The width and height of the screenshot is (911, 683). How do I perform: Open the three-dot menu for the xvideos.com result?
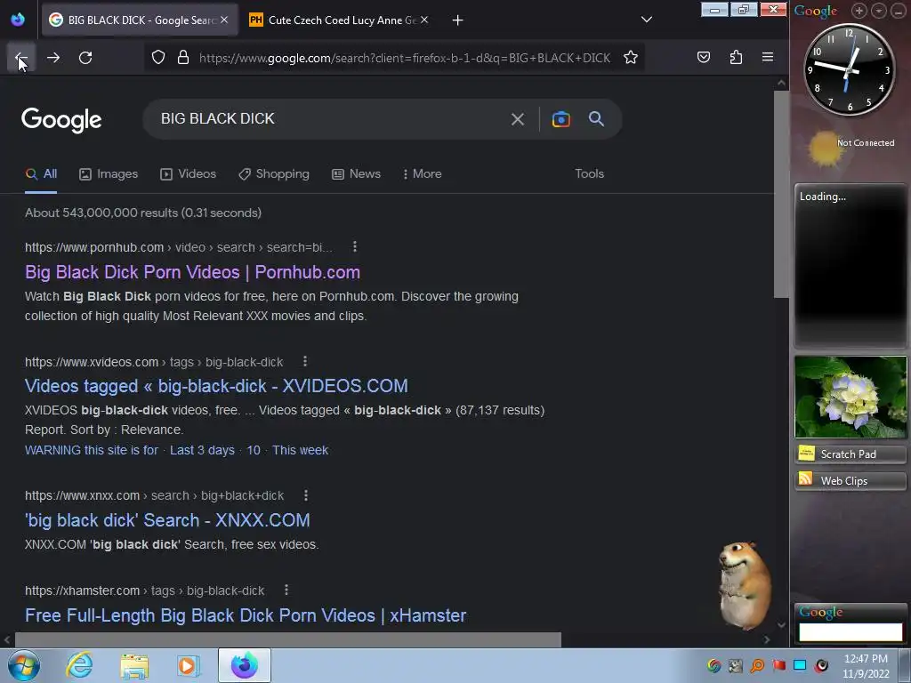click(x=305, y=361)
